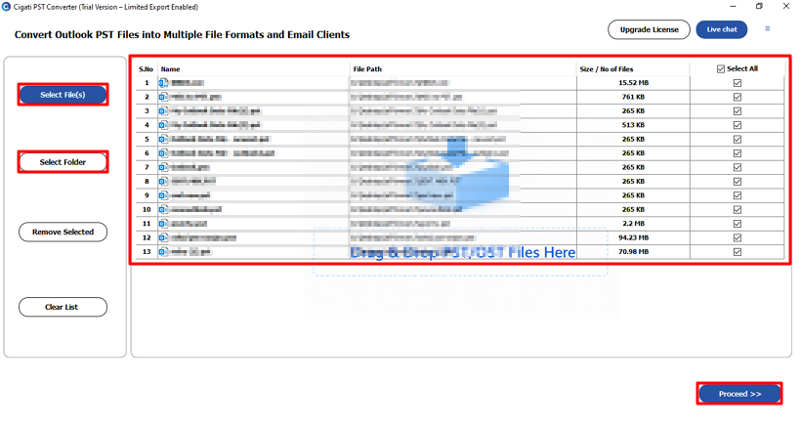
Task: Click the PST file icon in row 7
Action: 163,167
